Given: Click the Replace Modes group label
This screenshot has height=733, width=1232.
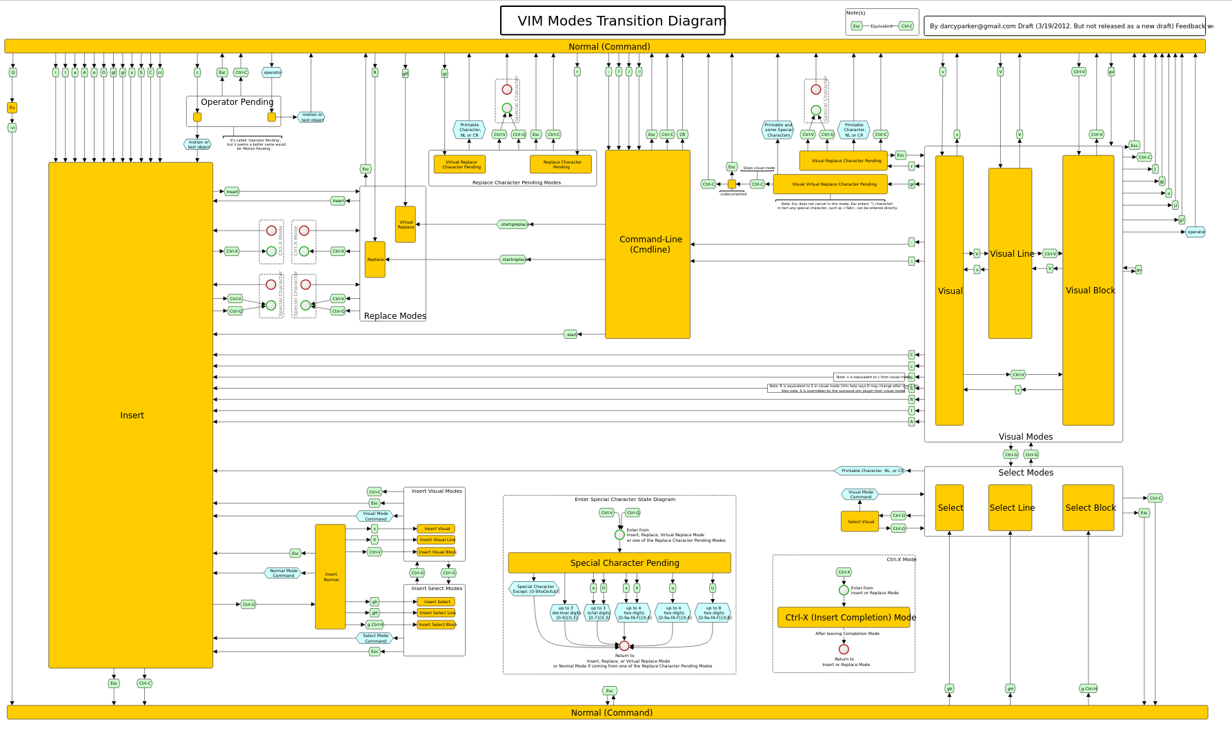Looking at the screenshot, I should pos(395,316).
